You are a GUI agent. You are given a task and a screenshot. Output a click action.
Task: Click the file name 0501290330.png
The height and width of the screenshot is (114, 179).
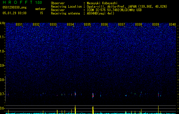(15, 7)
